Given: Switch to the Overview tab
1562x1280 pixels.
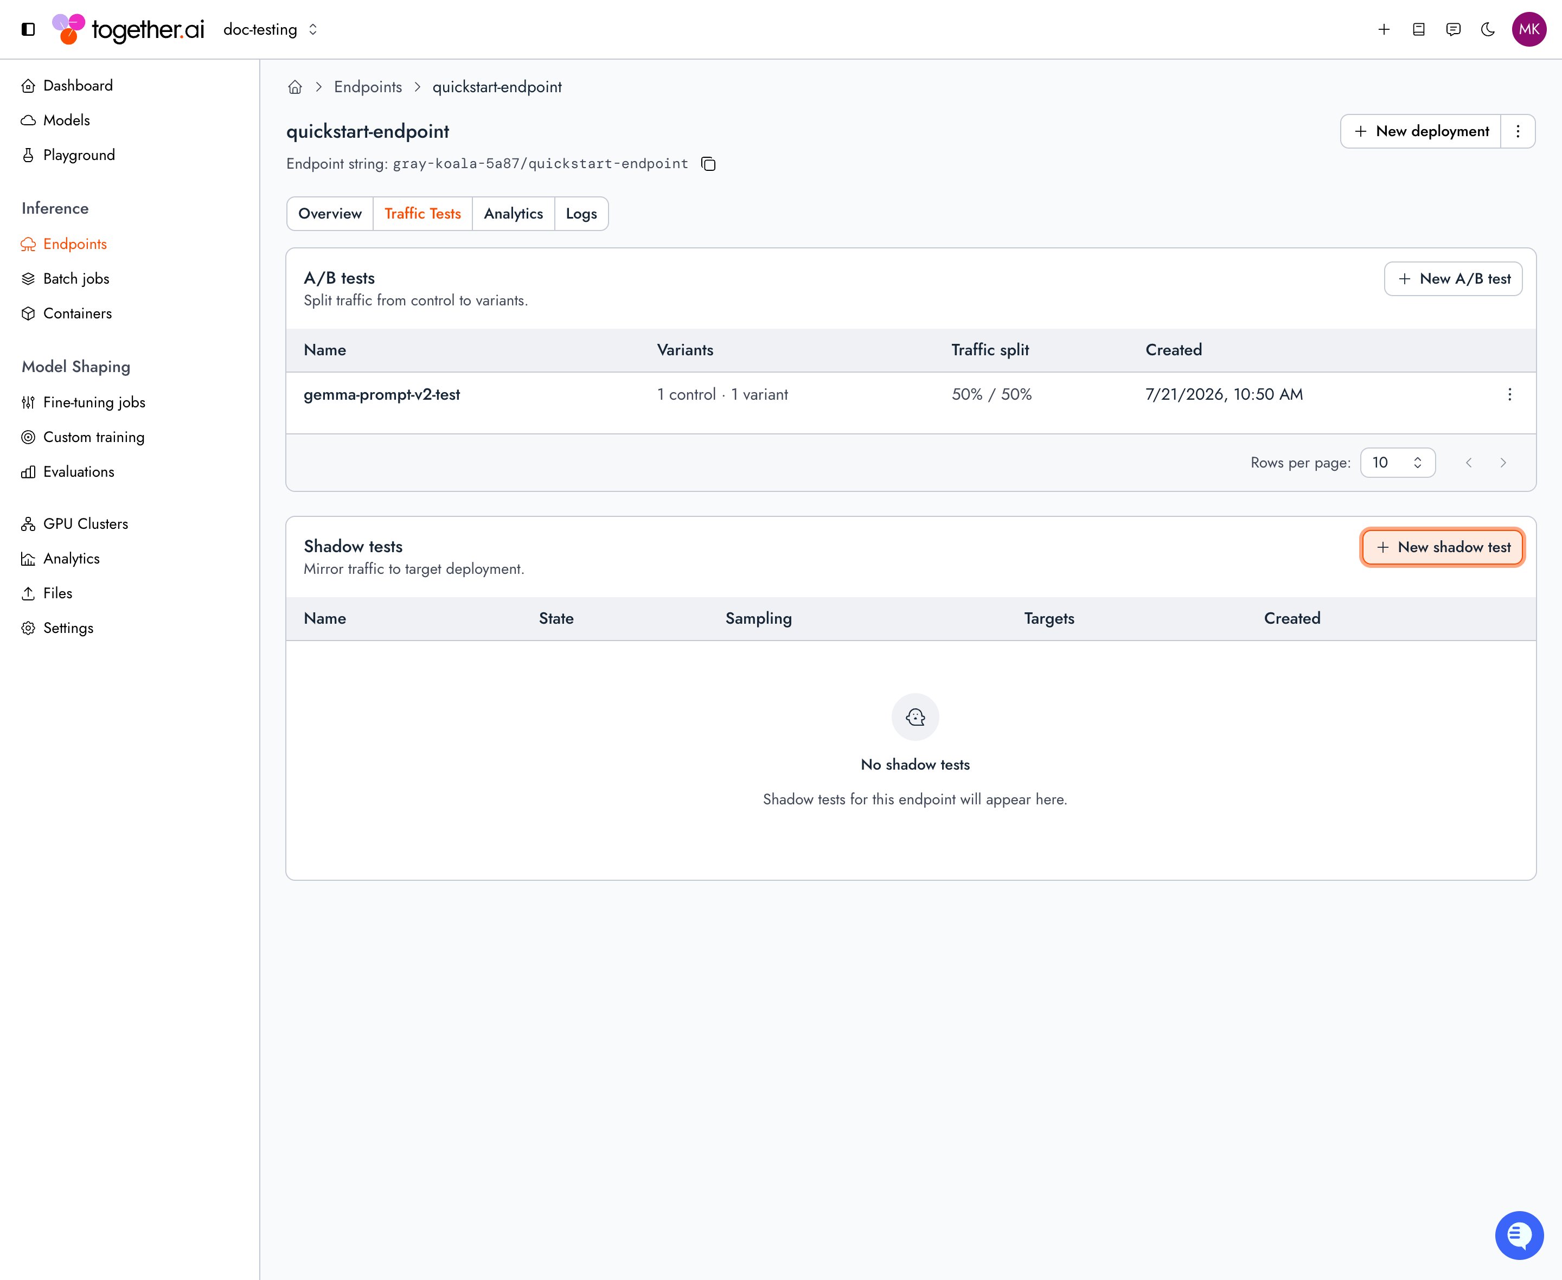Looking at the screenshot, I should [330, 214].
